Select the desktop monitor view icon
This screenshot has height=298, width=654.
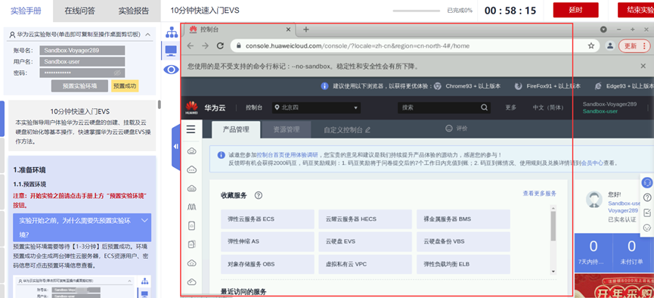coord(172,51)
